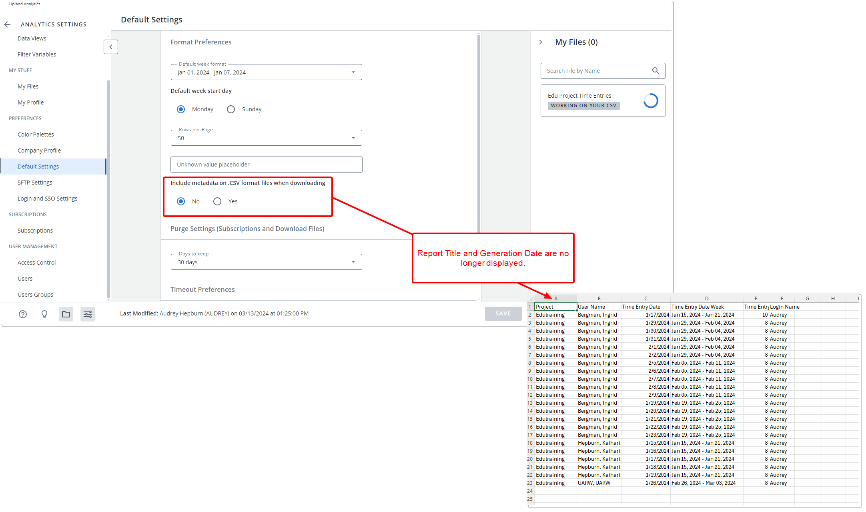Image resolution: width=866 pixels, height=512 pixels.
Task: Select Sunday as default week start day
Action: point(231,109)
